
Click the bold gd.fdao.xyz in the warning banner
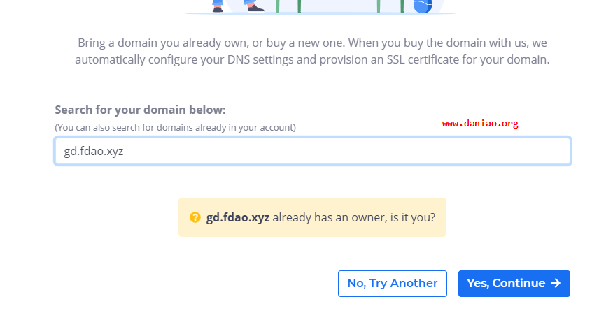coord(238,217)
